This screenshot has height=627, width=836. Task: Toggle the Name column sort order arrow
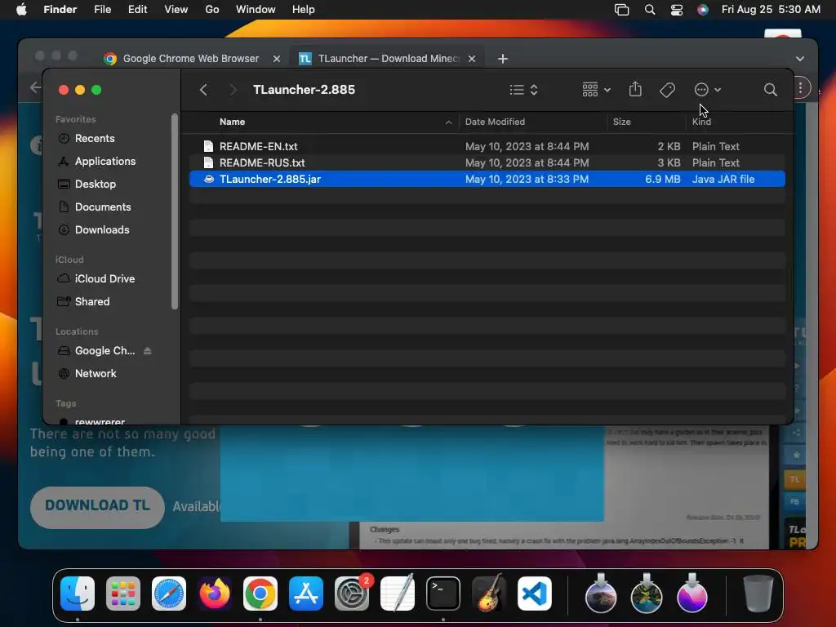[448, 122]
